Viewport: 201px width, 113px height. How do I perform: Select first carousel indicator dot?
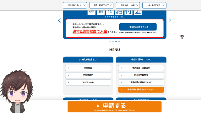[110, 42]
